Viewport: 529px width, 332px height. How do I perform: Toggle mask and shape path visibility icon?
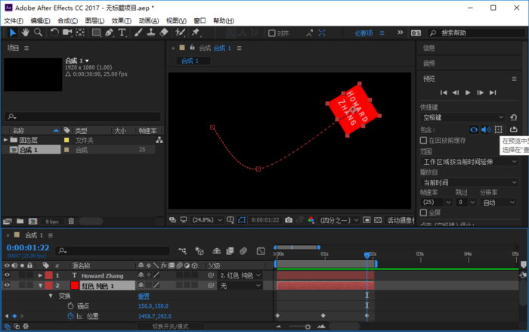[242, 220]
